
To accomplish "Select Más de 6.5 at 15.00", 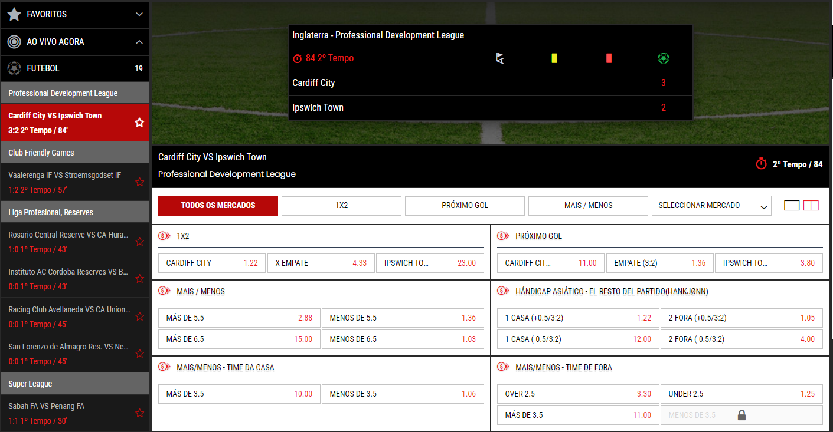I will (x=239, y=339).
